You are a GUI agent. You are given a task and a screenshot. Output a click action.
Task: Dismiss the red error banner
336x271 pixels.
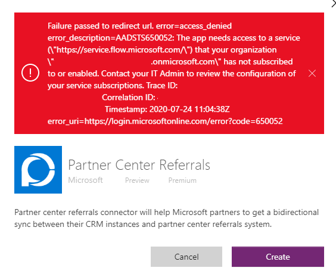[x=312, y=73]
